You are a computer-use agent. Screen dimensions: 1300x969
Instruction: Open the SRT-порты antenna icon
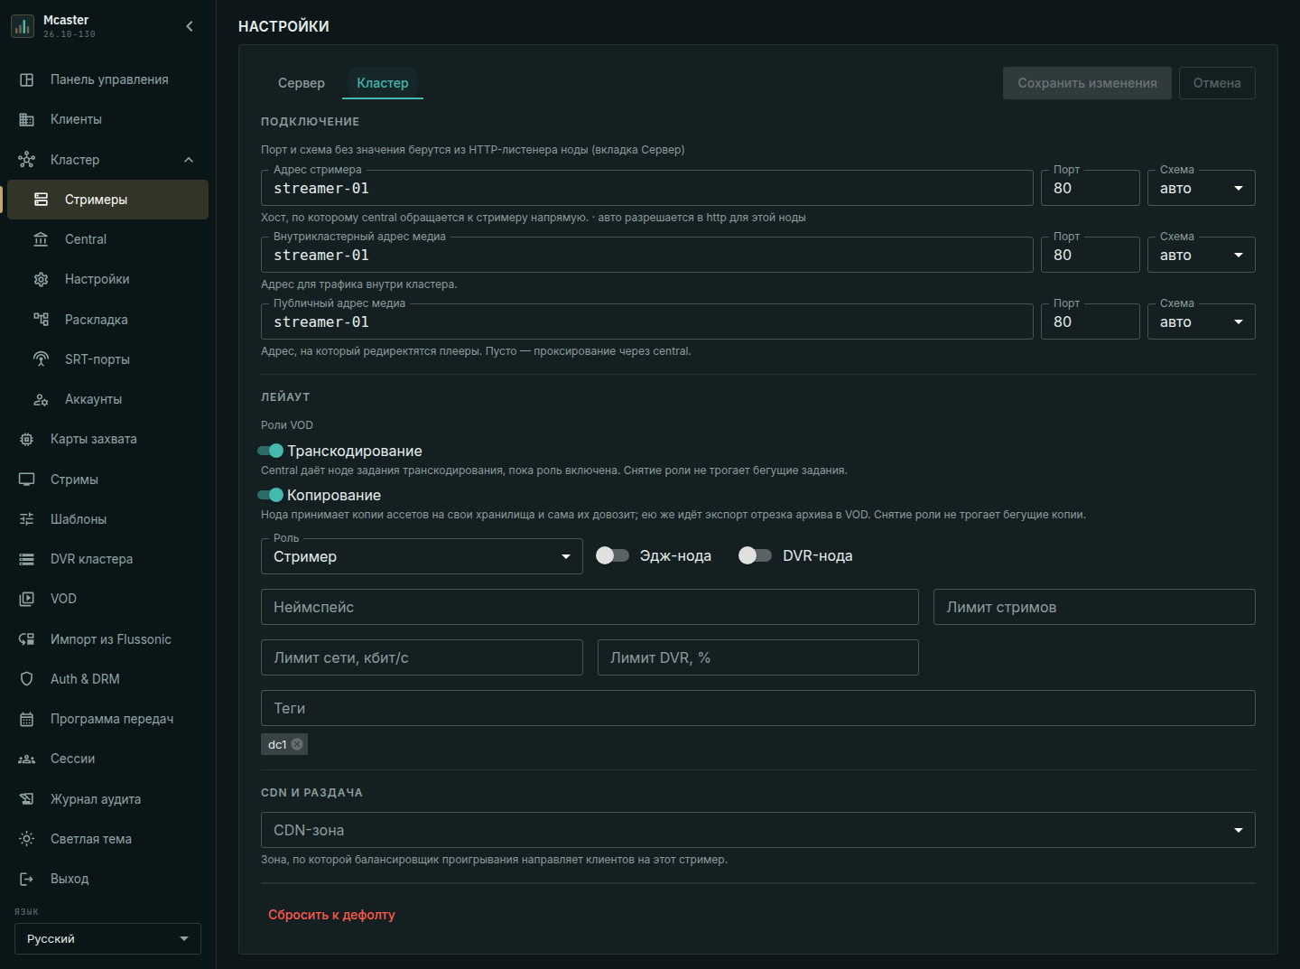pos(42,359)
